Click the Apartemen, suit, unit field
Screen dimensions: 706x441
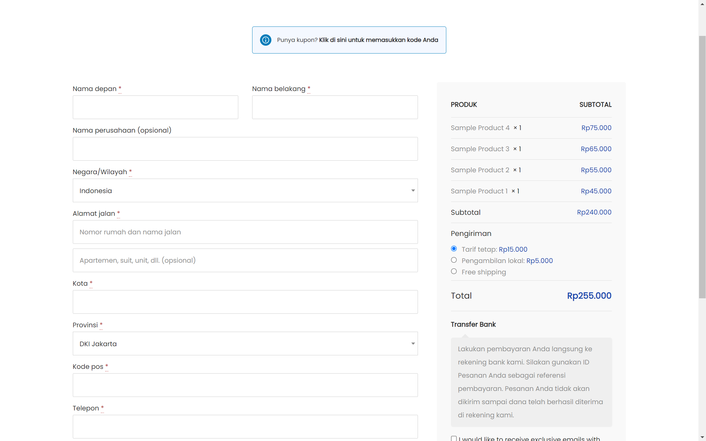point(245,261)
